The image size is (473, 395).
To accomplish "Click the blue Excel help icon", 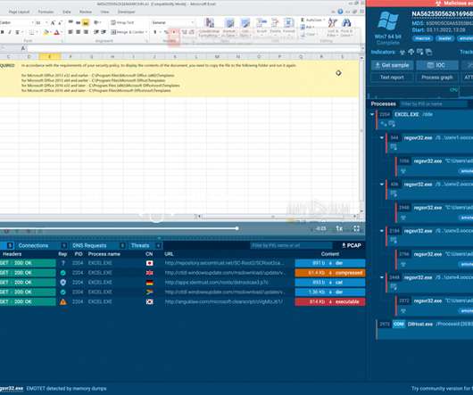I will [340, 12].
